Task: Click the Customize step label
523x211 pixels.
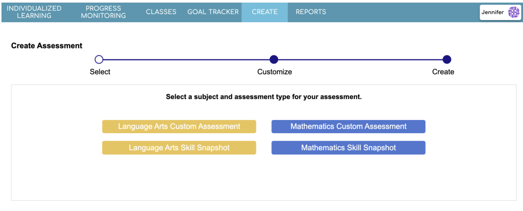Action: (x=275, y=72)
